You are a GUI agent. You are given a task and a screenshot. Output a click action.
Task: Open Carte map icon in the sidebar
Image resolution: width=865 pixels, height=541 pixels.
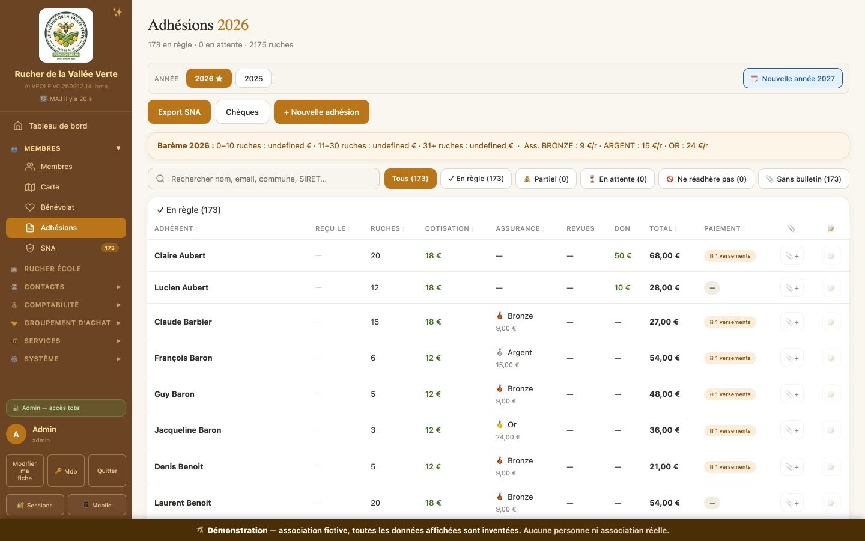(x=30, y=187)
